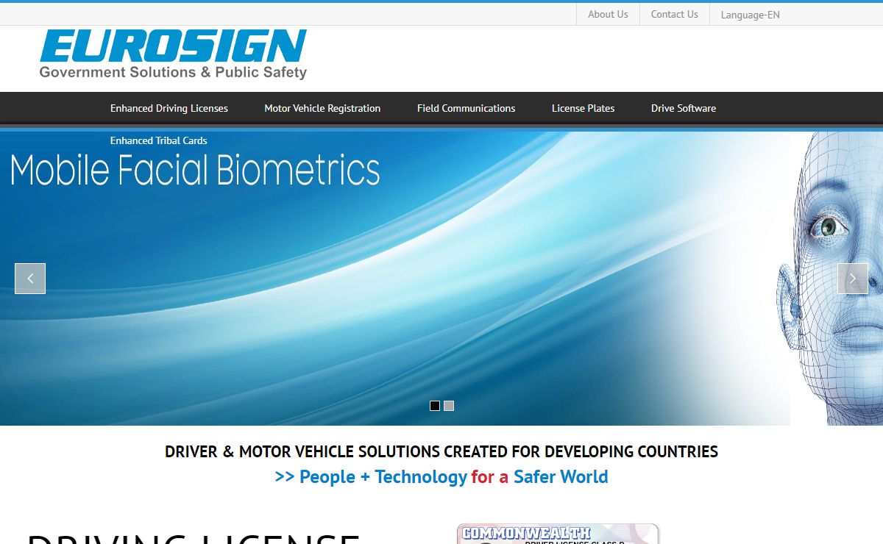The image size is (883, 544).
Task: Open the Contact Us page
Action: 674,14
